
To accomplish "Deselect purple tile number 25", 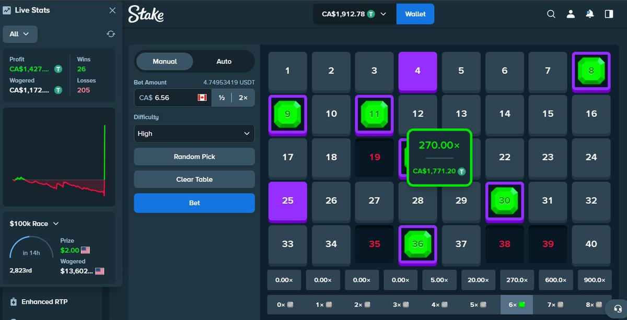I will pos(288,201).
